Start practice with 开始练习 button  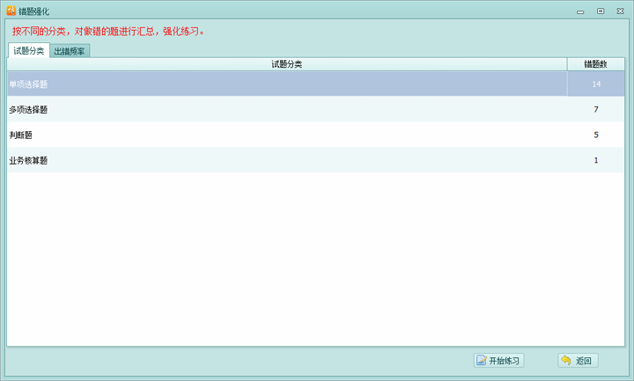click(x=498, y=361)
